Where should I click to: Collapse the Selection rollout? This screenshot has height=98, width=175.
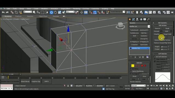(139, 63)
